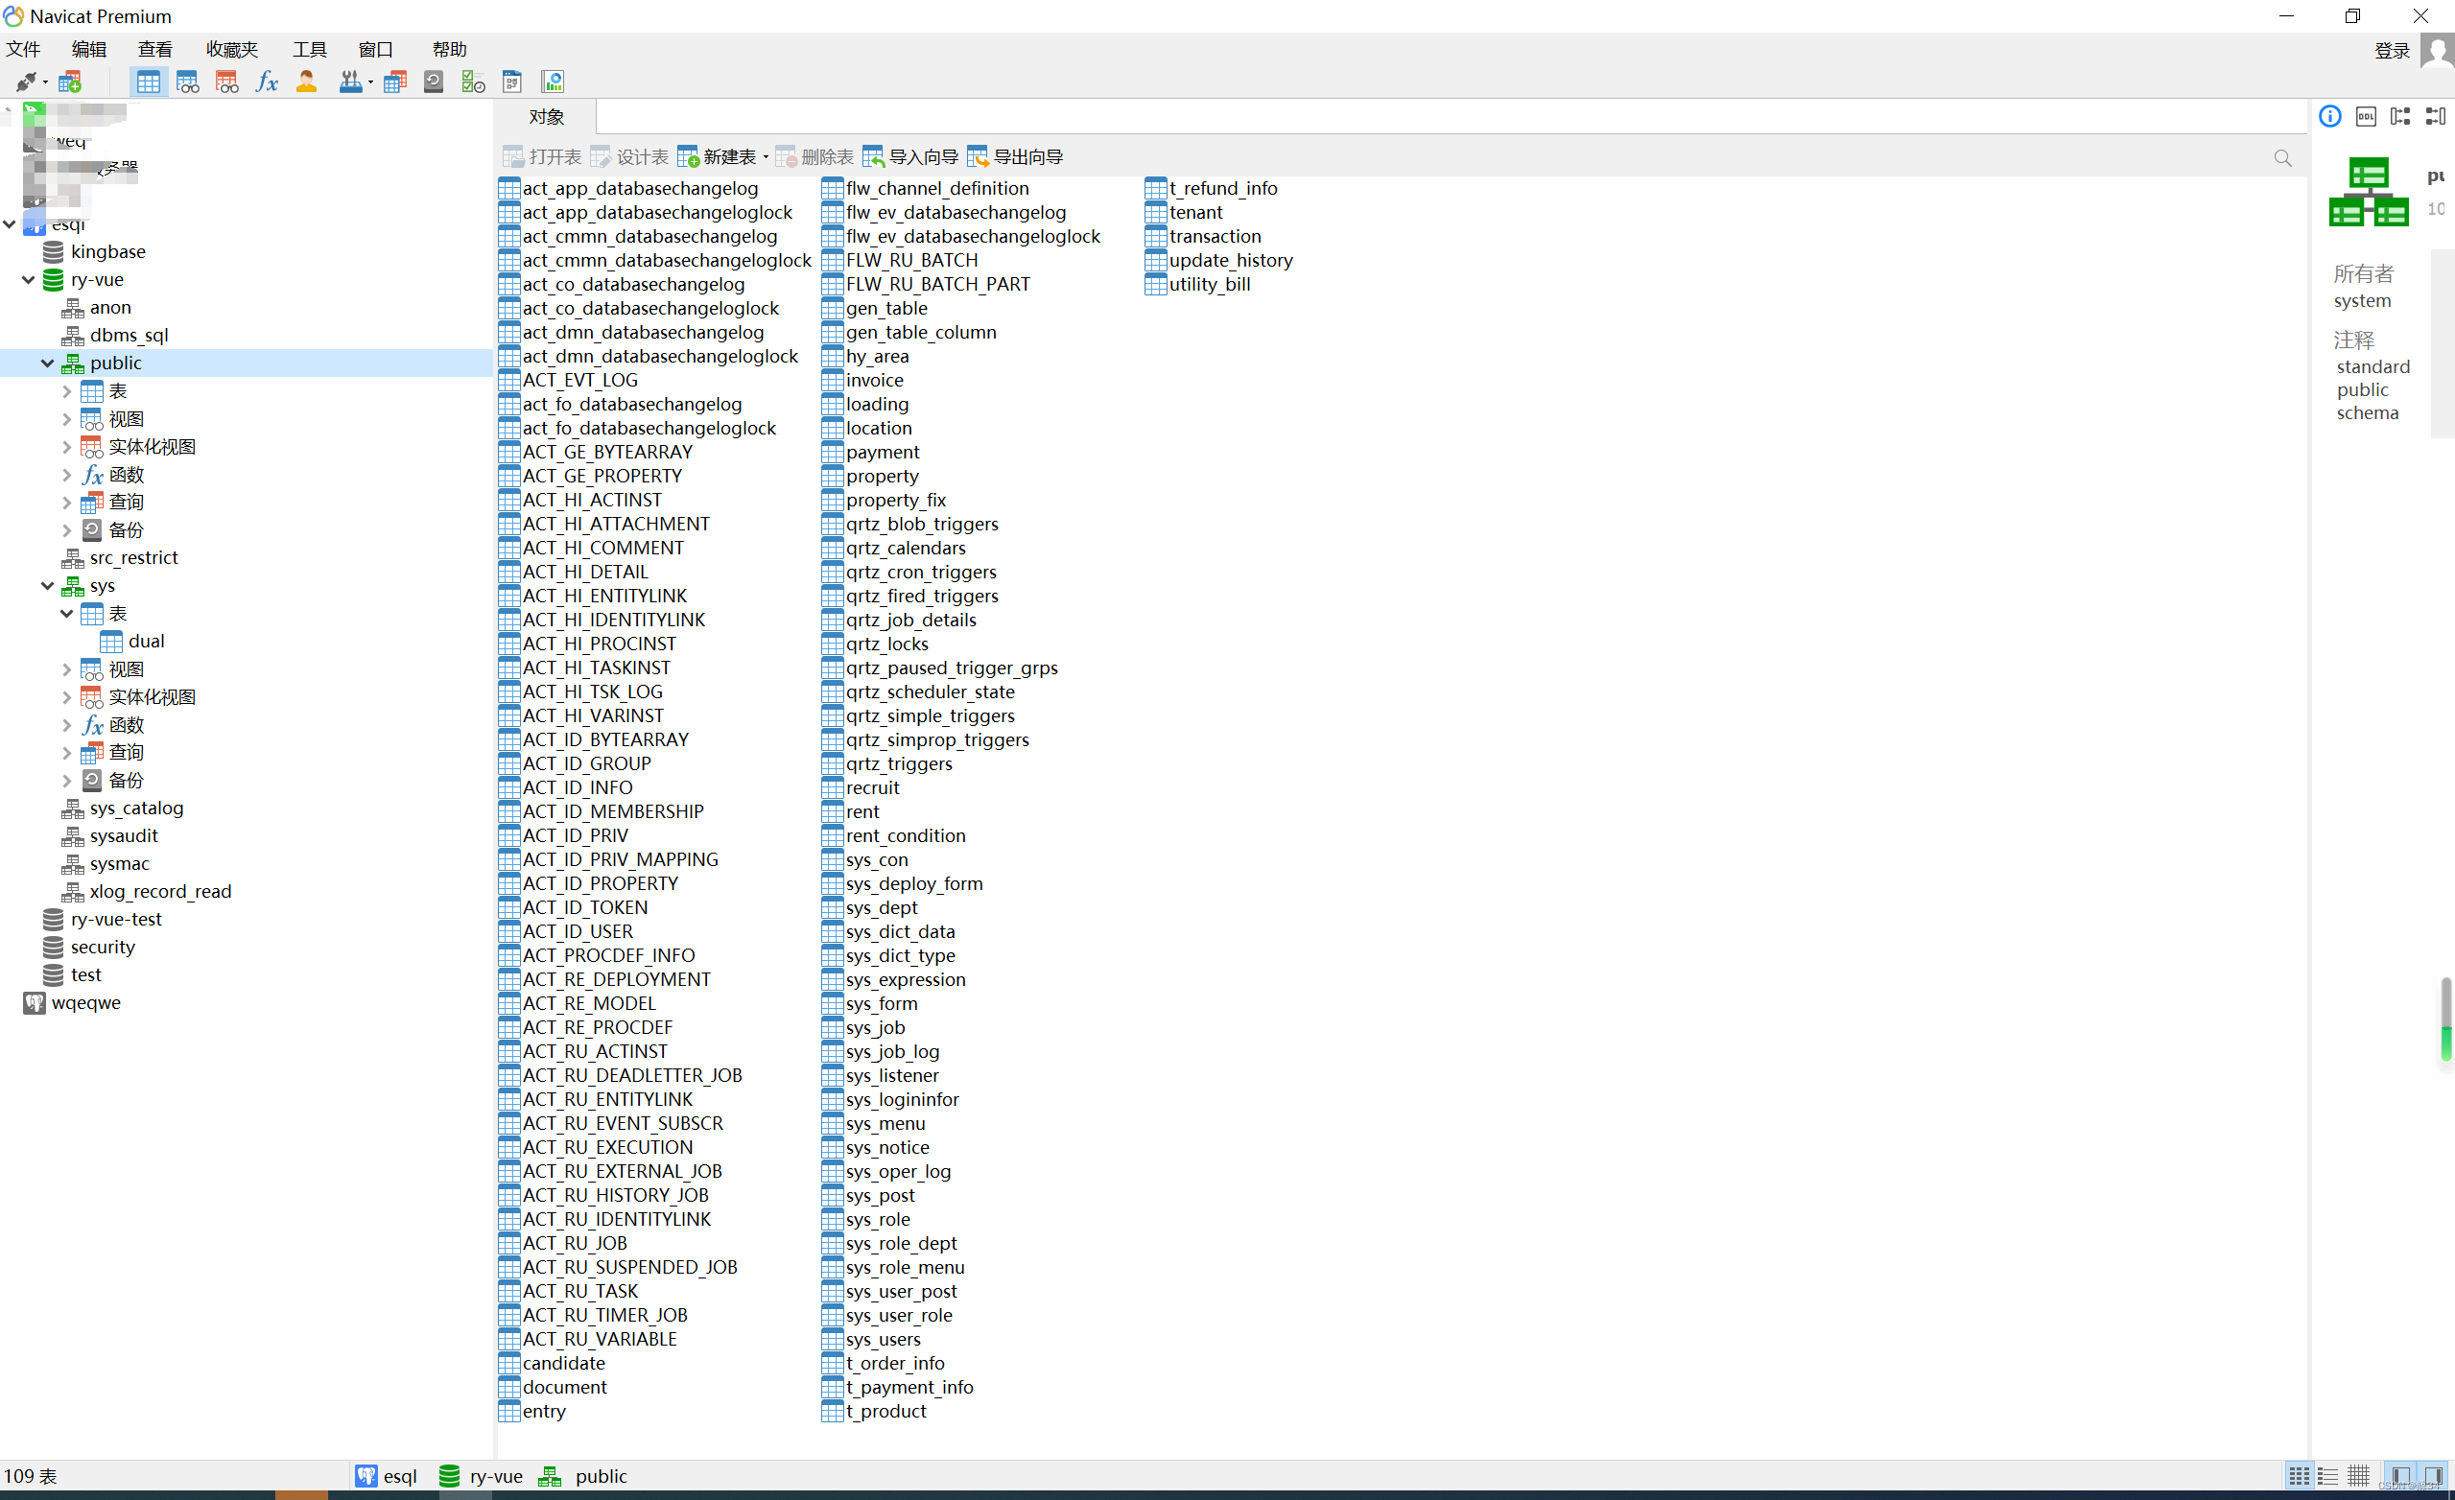
Task: Toggle the right information pane visibility button
Action: 2432,1475
